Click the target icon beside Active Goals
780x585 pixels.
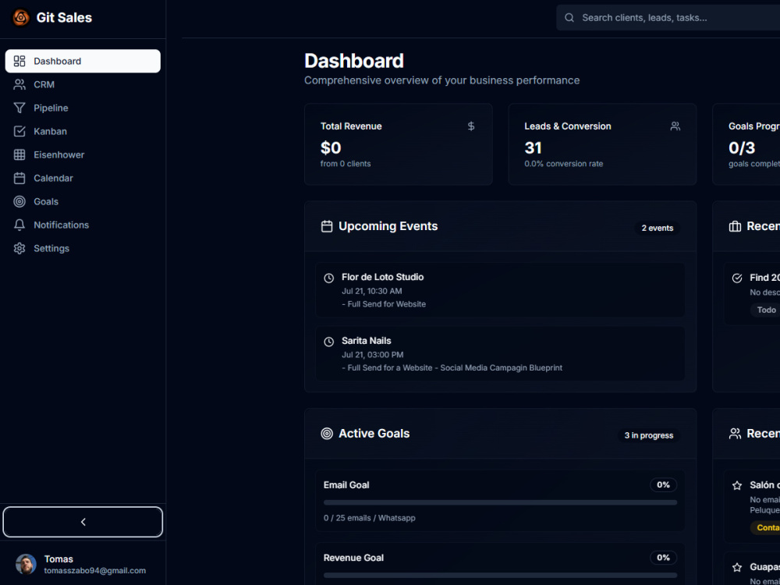pyautogui.click(x=327, y=434)
